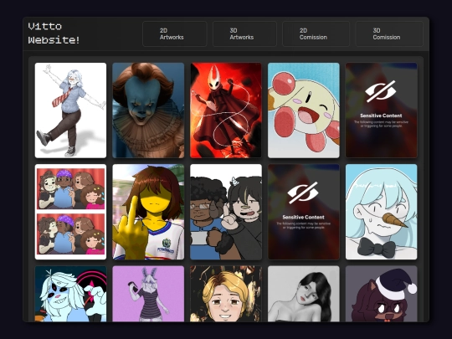
Task: Open the 2D Artworks tab
Action: tap(175, 33)
